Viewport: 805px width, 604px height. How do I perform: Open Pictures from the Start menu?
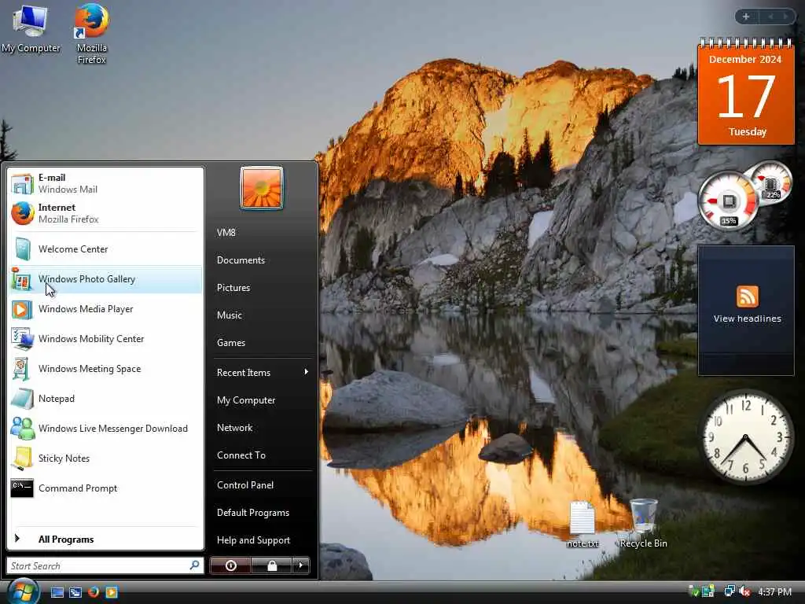point(233,288)
